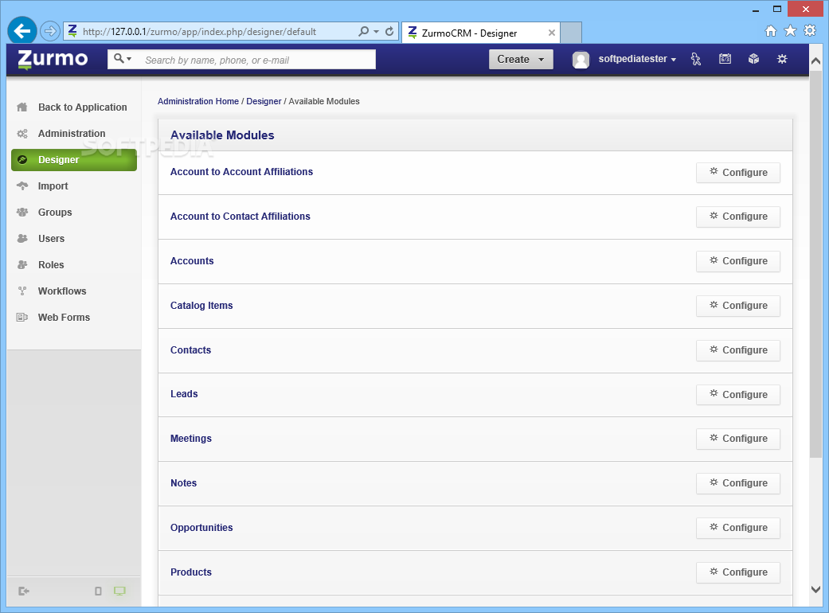The height and width of the screenshot is (613, 829).
Task: Configure Account to Contact Affiliations
Action: (x=738, y=216)
